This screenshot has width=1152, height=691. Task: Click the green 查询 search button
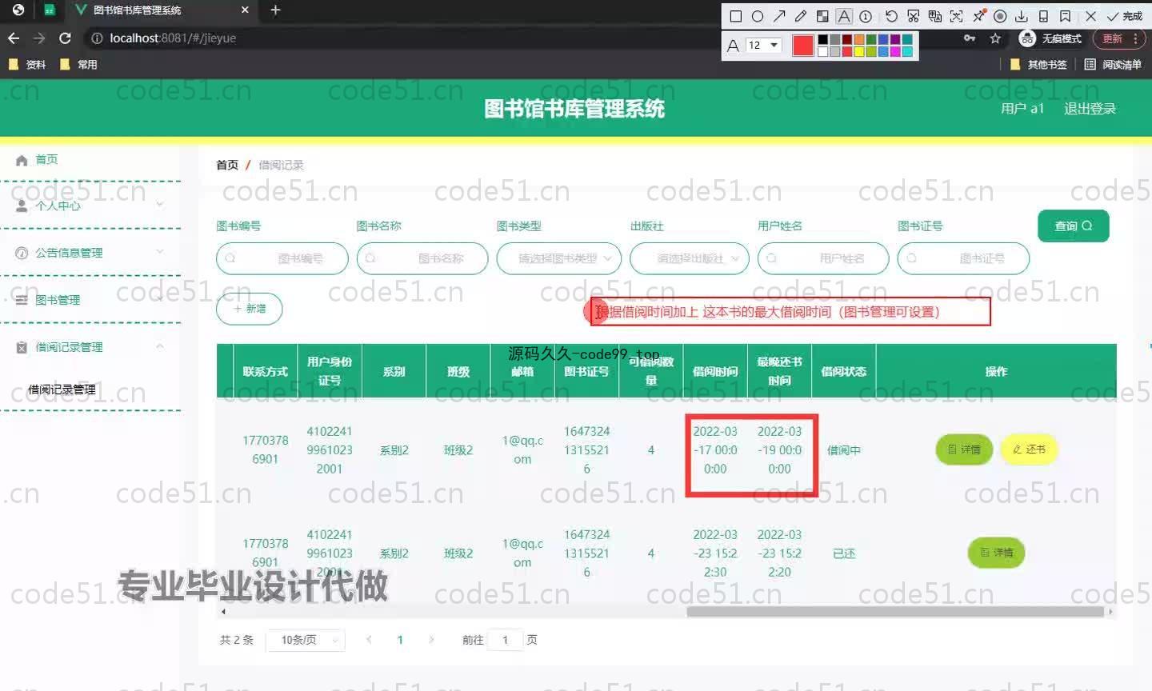point(1074,226)
